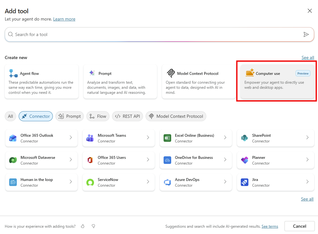Click the Office 365 Outlook connector icon

click(x=13, y=138)
